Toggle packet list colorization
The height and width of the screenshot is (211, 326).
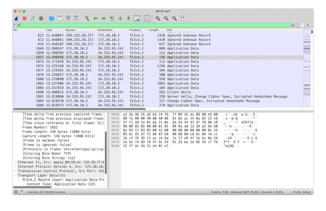[x=147, y=18]
